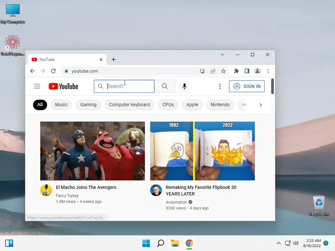Open the notification badge in the tray
Viewport: 335px width, 251px height.
point(326,243)
